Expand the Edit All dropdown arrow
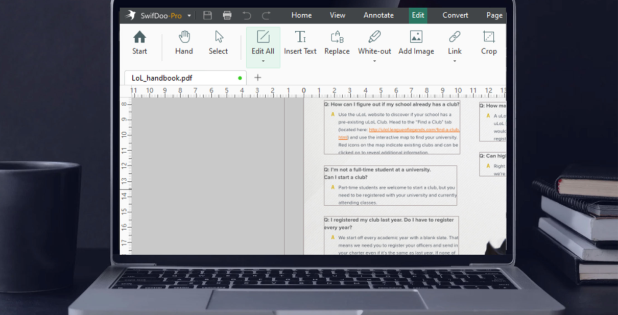 tap(263, 62)
